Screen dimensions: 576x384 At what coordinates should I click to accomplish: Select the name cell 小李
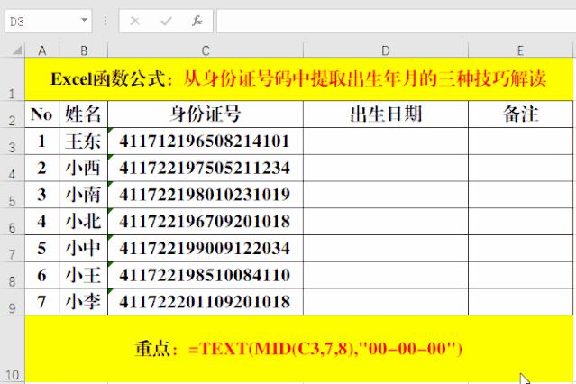(x=84, y=302)
